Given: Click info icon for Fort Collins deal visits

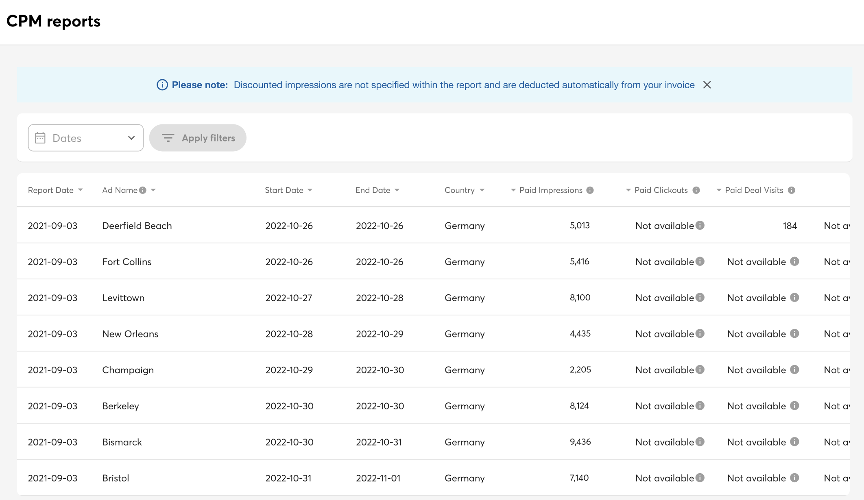Looking at the screenshot, I should coord(794,261).
